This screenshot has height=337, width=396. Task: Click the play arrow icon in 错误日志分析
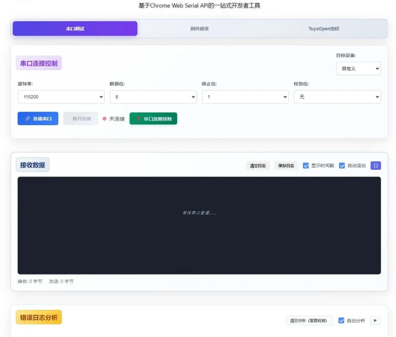[375, 320]
